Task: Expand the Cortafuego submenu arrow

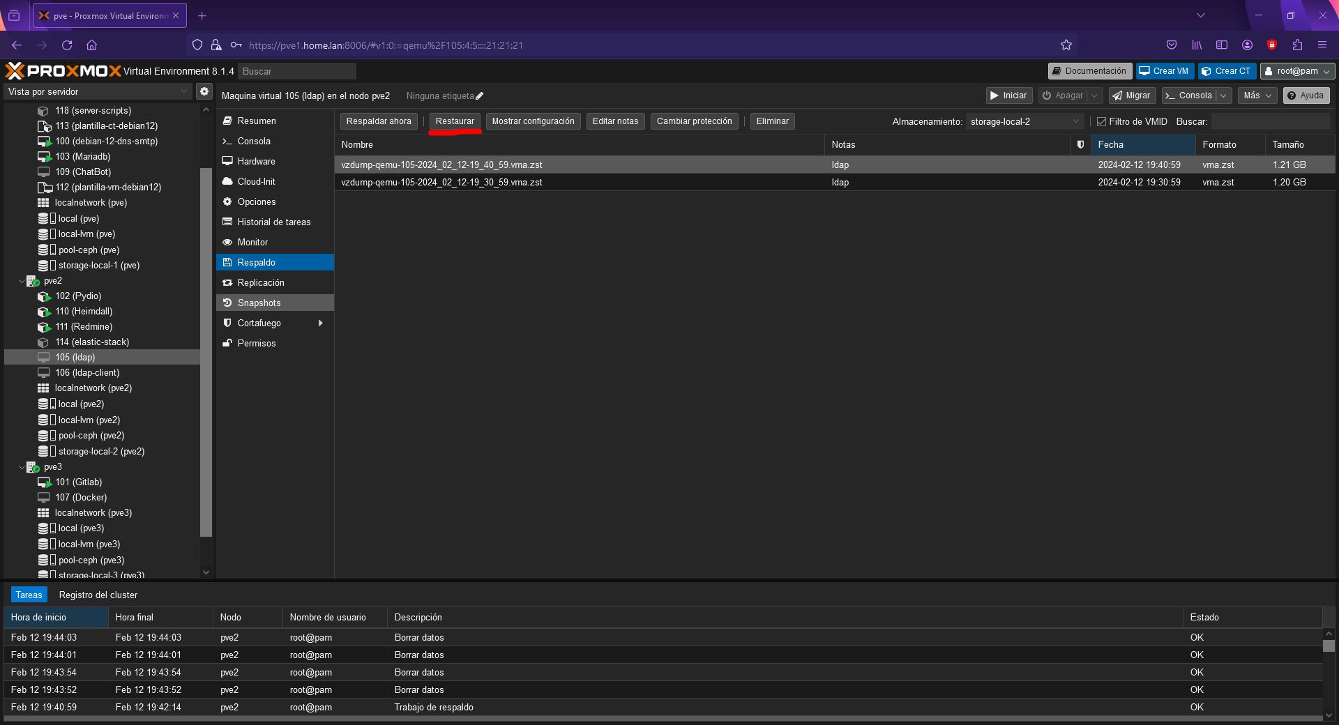Action: pyautogui.click(x=321, y=323)
